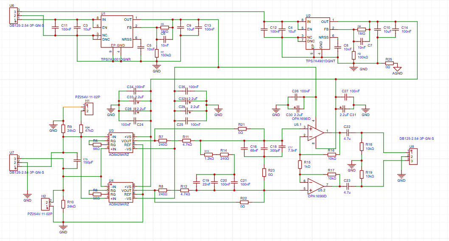Click resistor R18 10kΩ symbol

(361, 147)
